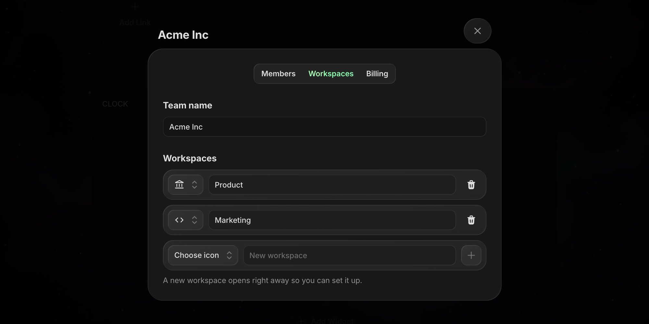This screenshot has width=649, height=324.
Task: Focus the Marketing workspace name field
Action: (x=332, y=220)
